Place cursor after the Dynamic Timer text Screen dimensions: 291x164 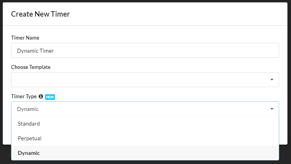[54, 51]
